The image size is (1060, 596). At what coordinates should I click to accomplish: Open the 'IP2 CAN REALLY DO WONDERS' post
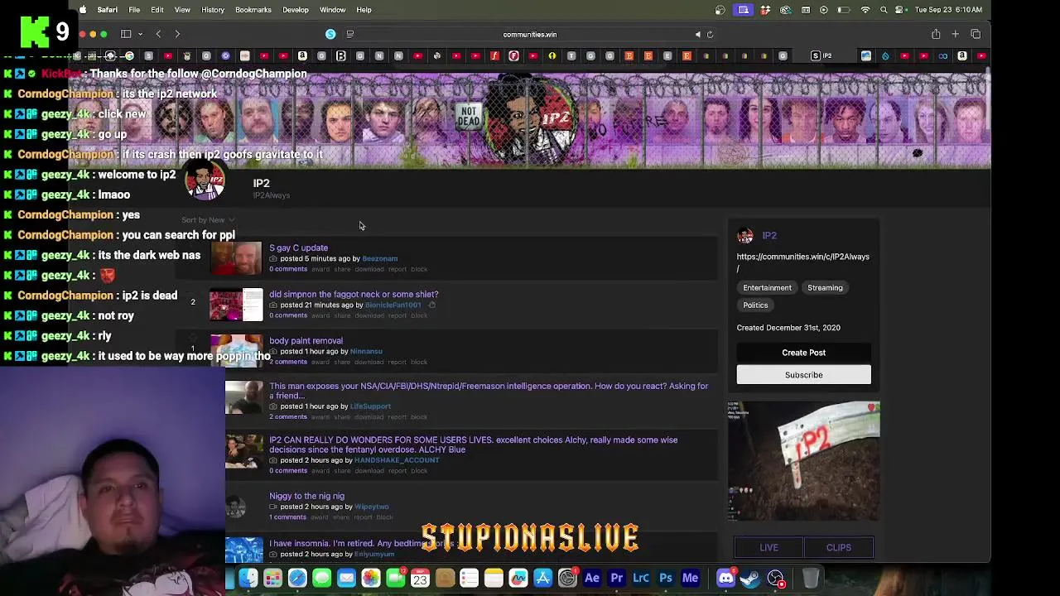click(473, 445)
